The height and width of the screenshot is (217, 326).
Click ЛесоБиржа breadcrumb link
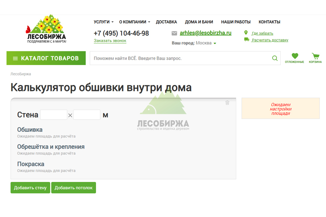[x=21, y=74]
